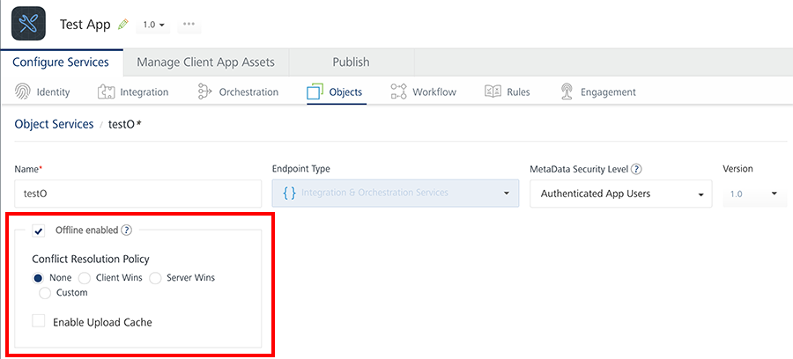Open the Publish tab

[x=351, y=62]
